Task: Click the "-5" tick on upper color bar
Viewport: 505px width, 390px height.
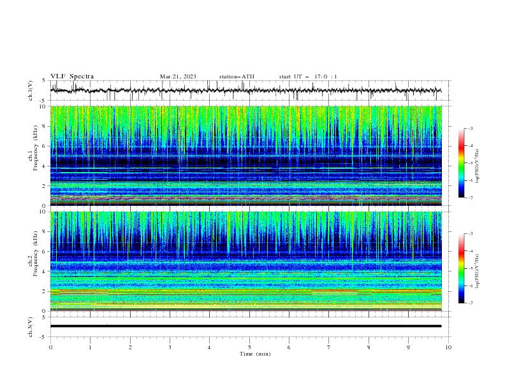Action: click(470, 163)
